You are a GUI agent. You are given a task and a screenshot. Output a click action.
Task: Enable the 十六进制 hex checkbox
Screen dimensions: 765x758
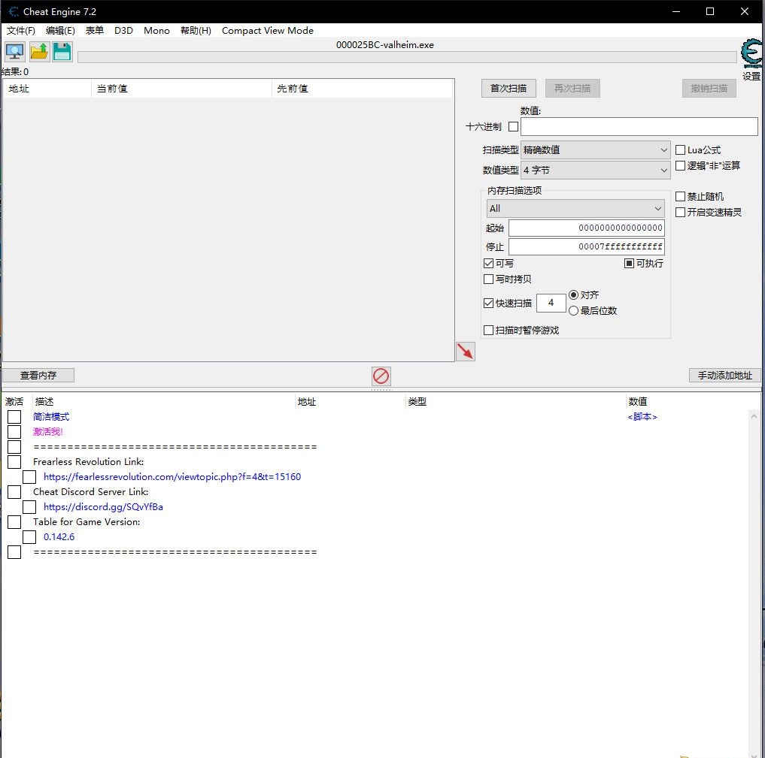coord(514,127)
